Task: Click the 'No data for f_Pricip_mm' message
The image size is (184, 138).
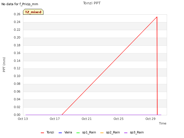Action: pyautogui.click(x=20, y=4)
